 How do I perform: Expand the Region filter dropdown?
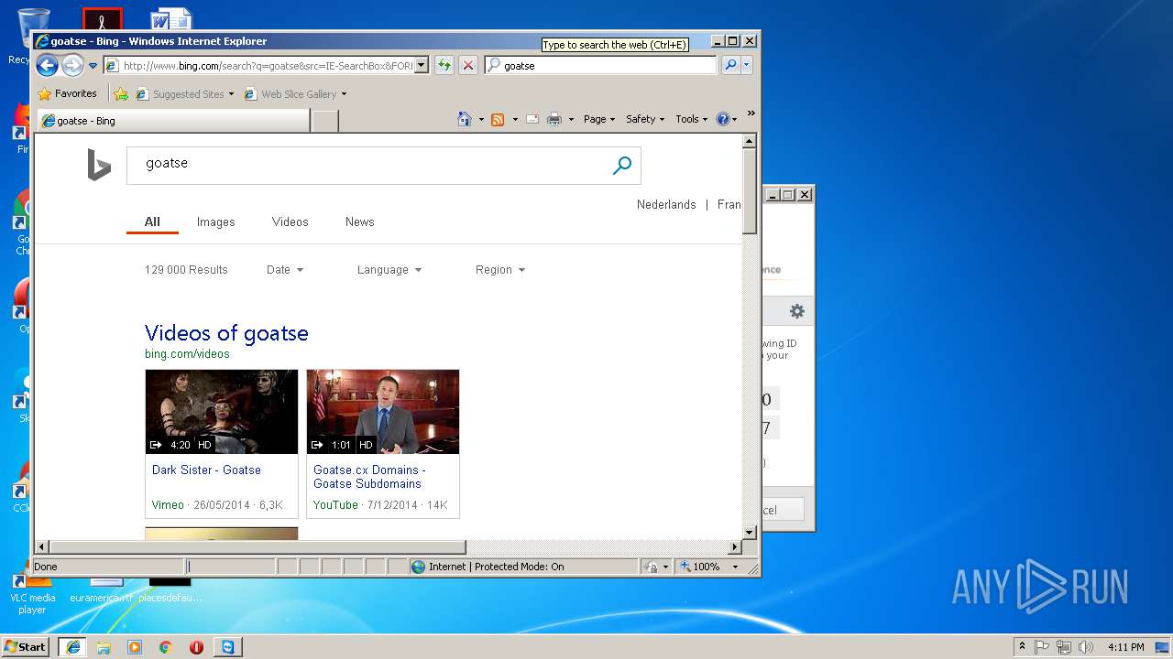(500, 269)
